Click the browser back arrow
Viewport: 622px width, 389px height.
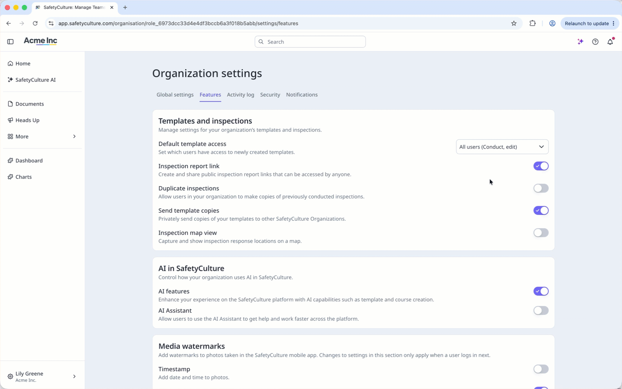point(9,23)
